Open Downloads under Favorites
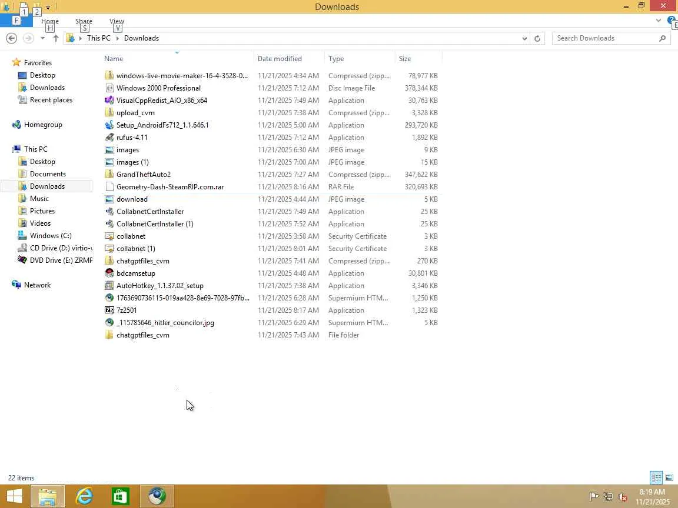The height and width of the screenshot is (508, 678). coord(47,87)
